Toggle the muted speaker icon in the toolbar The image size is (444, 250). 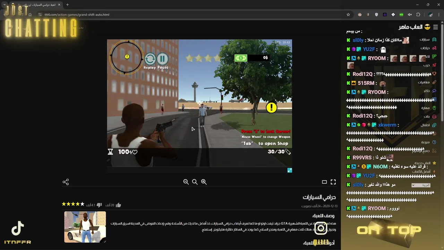click(x=410, y=15)
